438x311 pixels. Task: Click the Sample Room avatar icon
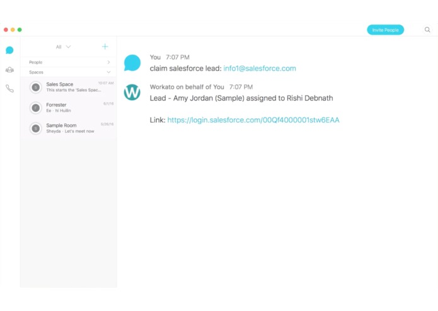click(36, 128)
